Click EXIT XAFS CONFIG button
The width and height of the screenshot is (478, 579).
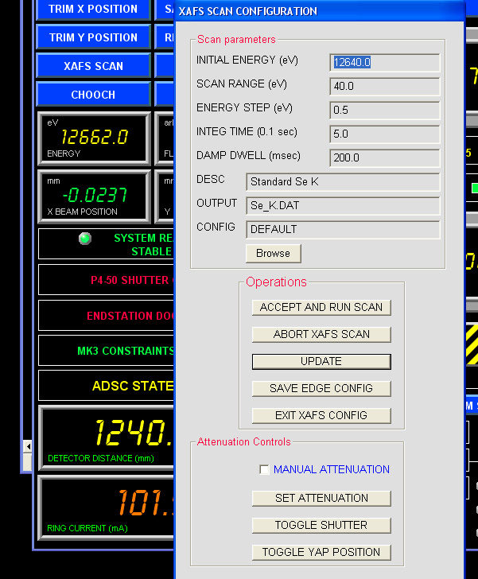(321, 415)
